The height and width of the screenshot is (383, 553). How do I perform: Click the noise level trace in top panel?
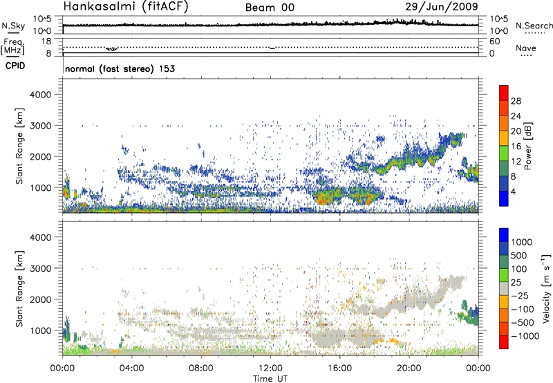click(270, 25)
